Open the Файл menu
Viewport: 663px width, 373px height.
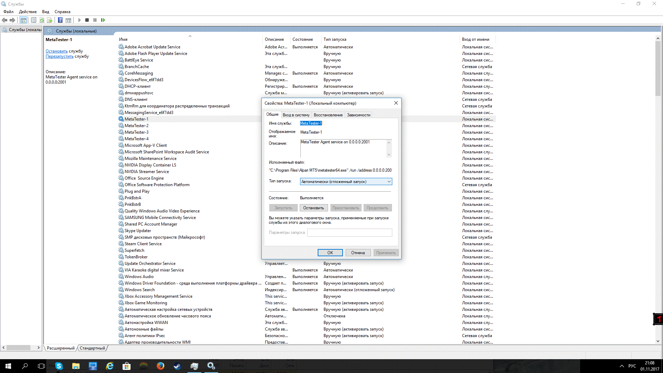point(8,12)
